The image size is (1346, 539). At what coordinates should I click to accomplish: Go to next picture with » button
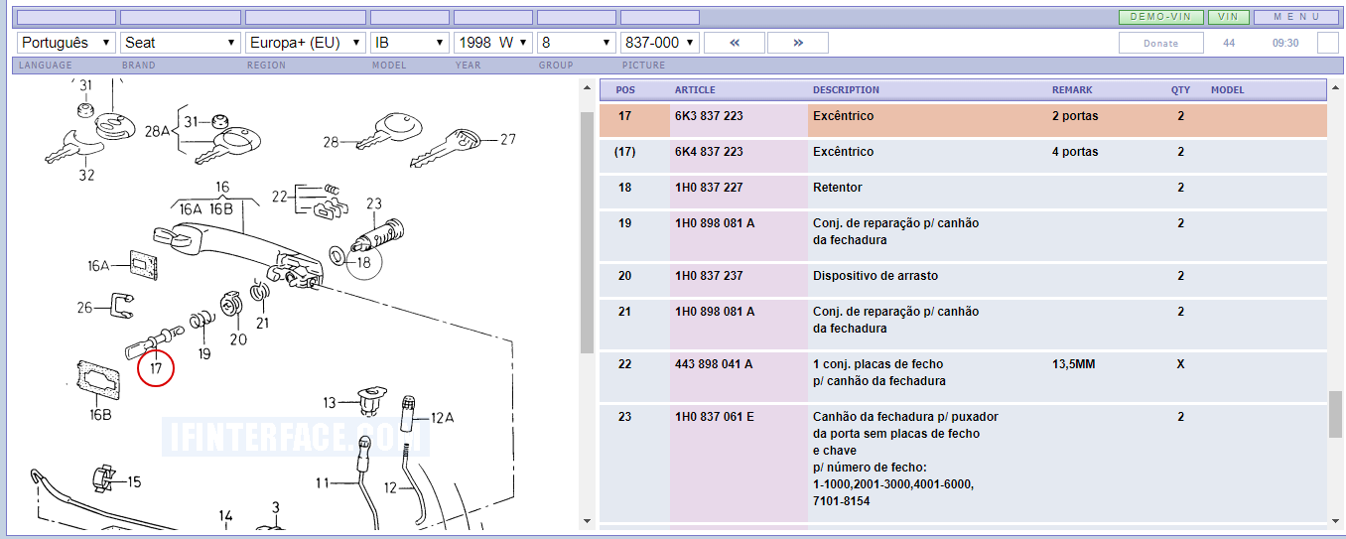coord(798,43)
